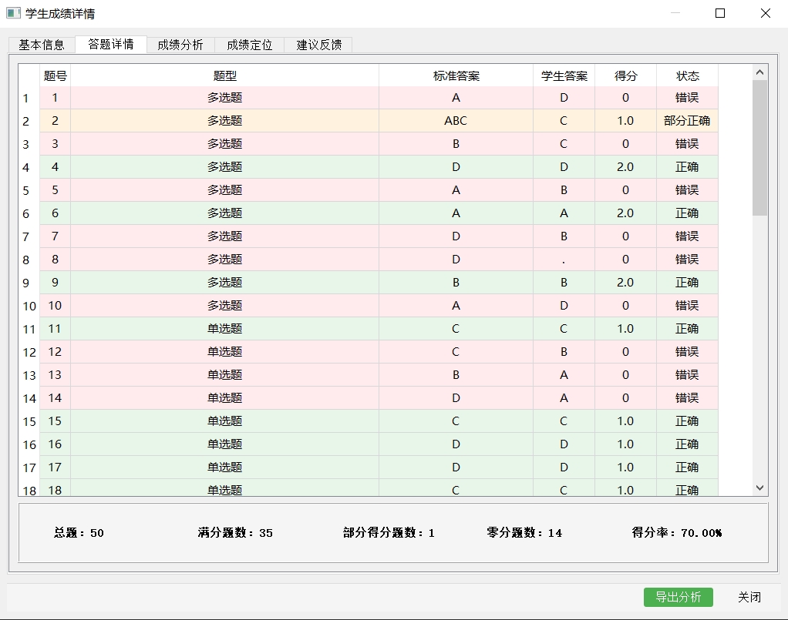Open the 建议反馈 tab
Viewport: 788px width, 620px height.
click(x=318, y=45)
